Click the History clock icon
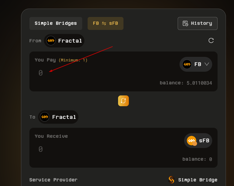Viewport: 234px width, 186px height. (x=185, y=23)
